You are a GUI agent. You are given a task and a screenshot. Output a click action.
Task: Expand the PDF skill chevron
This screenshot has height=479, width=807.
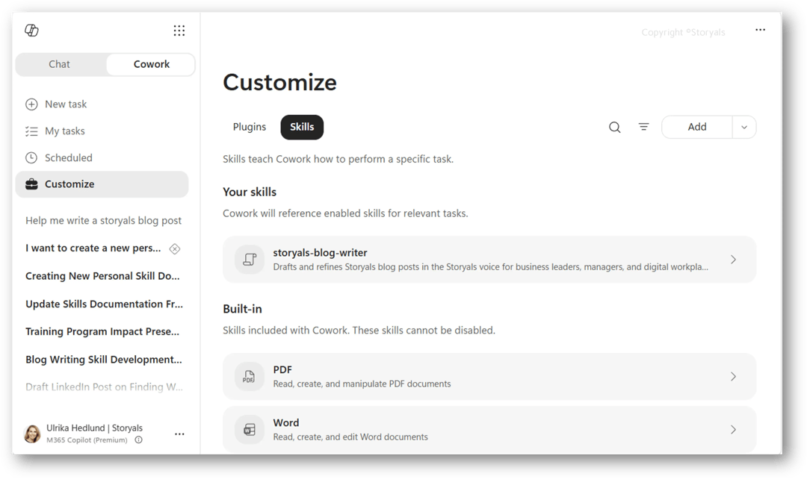(x=734, y=377)
